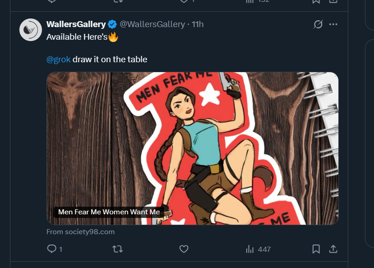Click the blue verified badge
374x268 pixels.
[112, 24]
